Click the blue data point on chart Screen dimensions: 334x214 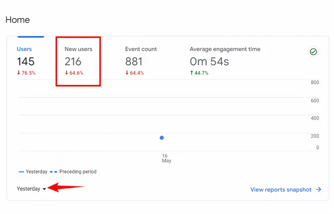162,138
